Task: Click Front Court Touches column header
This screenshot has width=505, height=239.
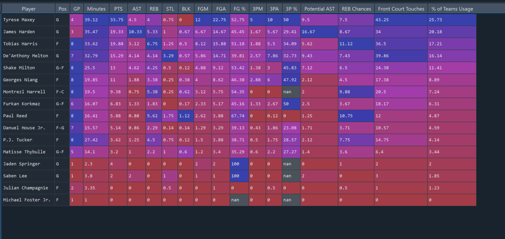Action: (x=401, y=9)
